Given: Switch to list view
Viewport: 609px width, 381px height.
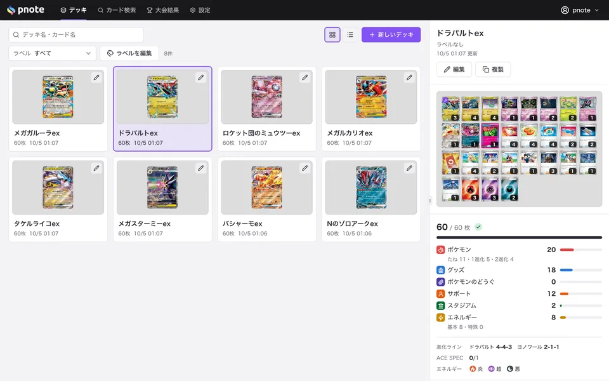Looking at the screenshot, I should [350, 34].
